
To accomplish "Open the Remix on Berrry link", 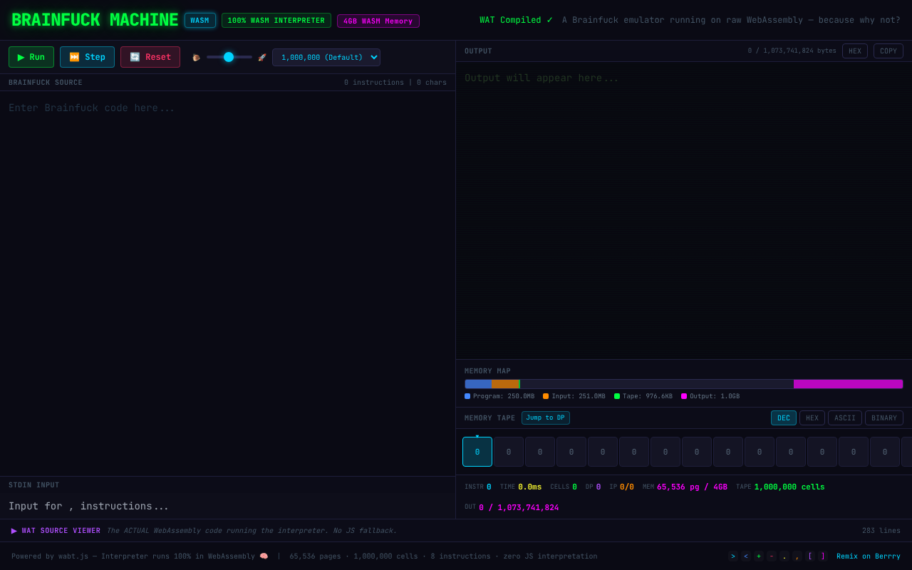I will tap(869, 556).
